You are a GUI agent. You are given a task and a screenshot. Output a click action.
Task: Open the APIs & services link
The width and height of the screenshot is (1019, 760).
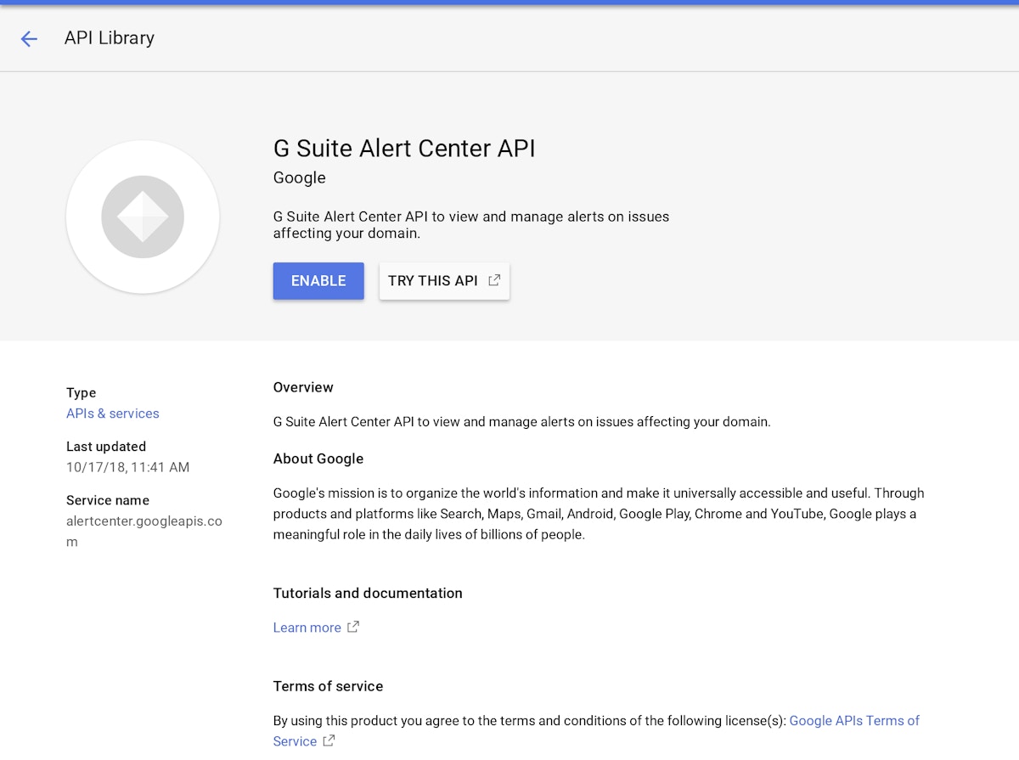pos(113,414)
